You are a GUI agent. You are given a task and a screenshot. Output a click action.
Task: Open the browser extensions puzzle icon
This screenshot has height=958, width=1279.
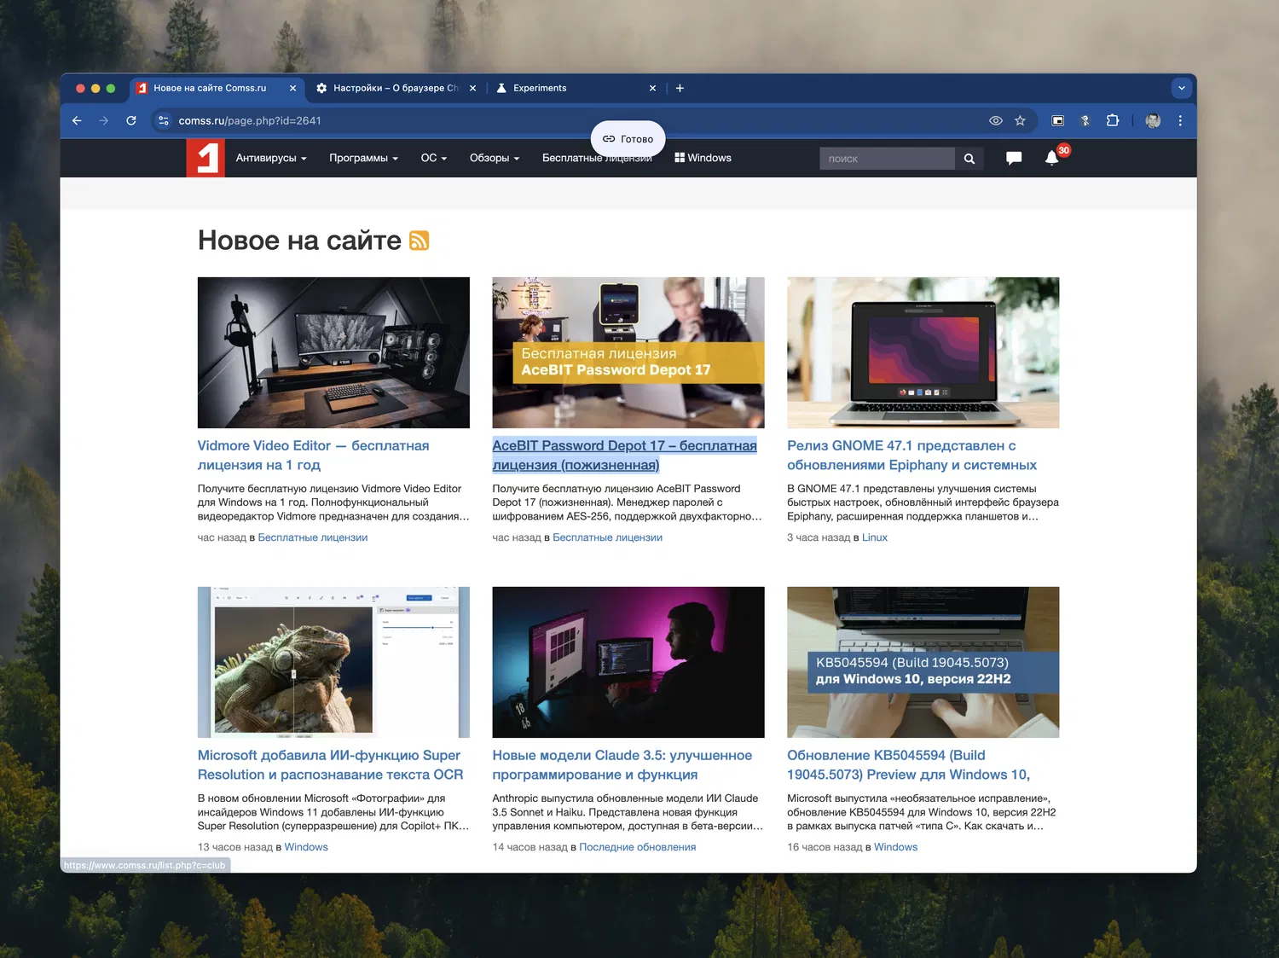click(1113, 121)
